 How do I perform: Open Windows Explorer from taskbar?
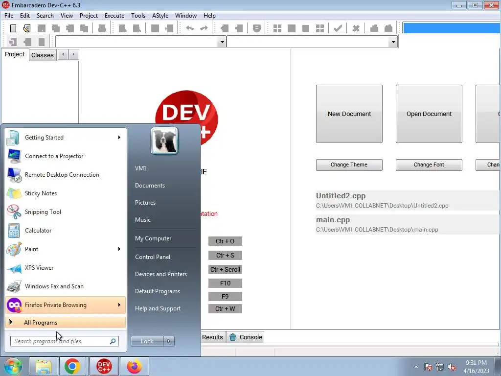point(44,366)
